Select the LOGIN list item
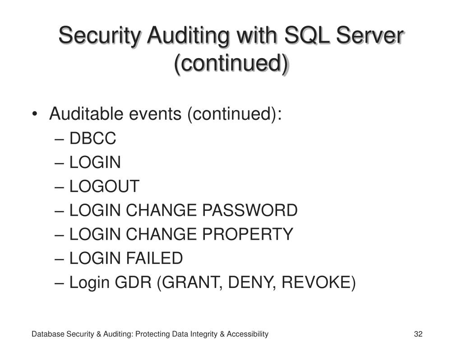The image size is (462, 346). coord(95,162)
